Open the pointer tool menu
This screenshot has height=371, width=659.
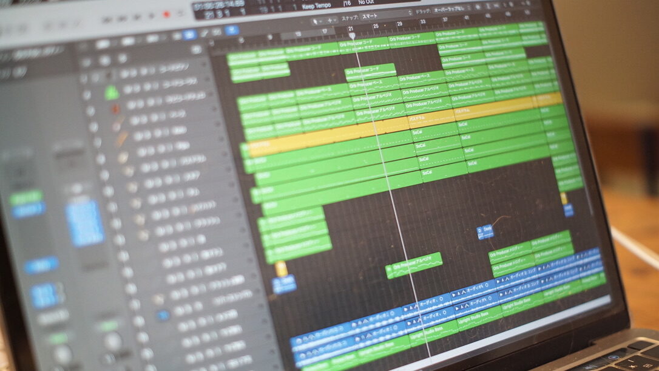point(317,21)
